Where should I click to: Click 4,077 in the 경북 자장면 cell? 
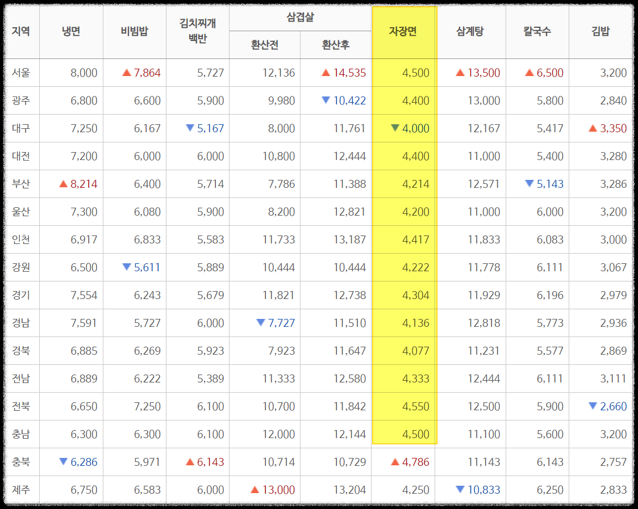[415, 351]
